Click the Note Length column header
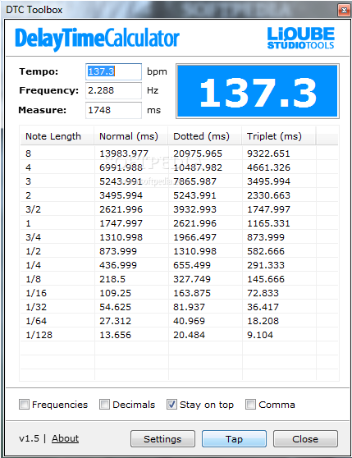The image size is (352, 458). pyautogui.click(x=57, y=136)
